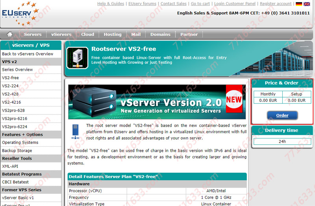Open Help & Guides link
The width and height of the screenshot is (315, 206).
111,4
